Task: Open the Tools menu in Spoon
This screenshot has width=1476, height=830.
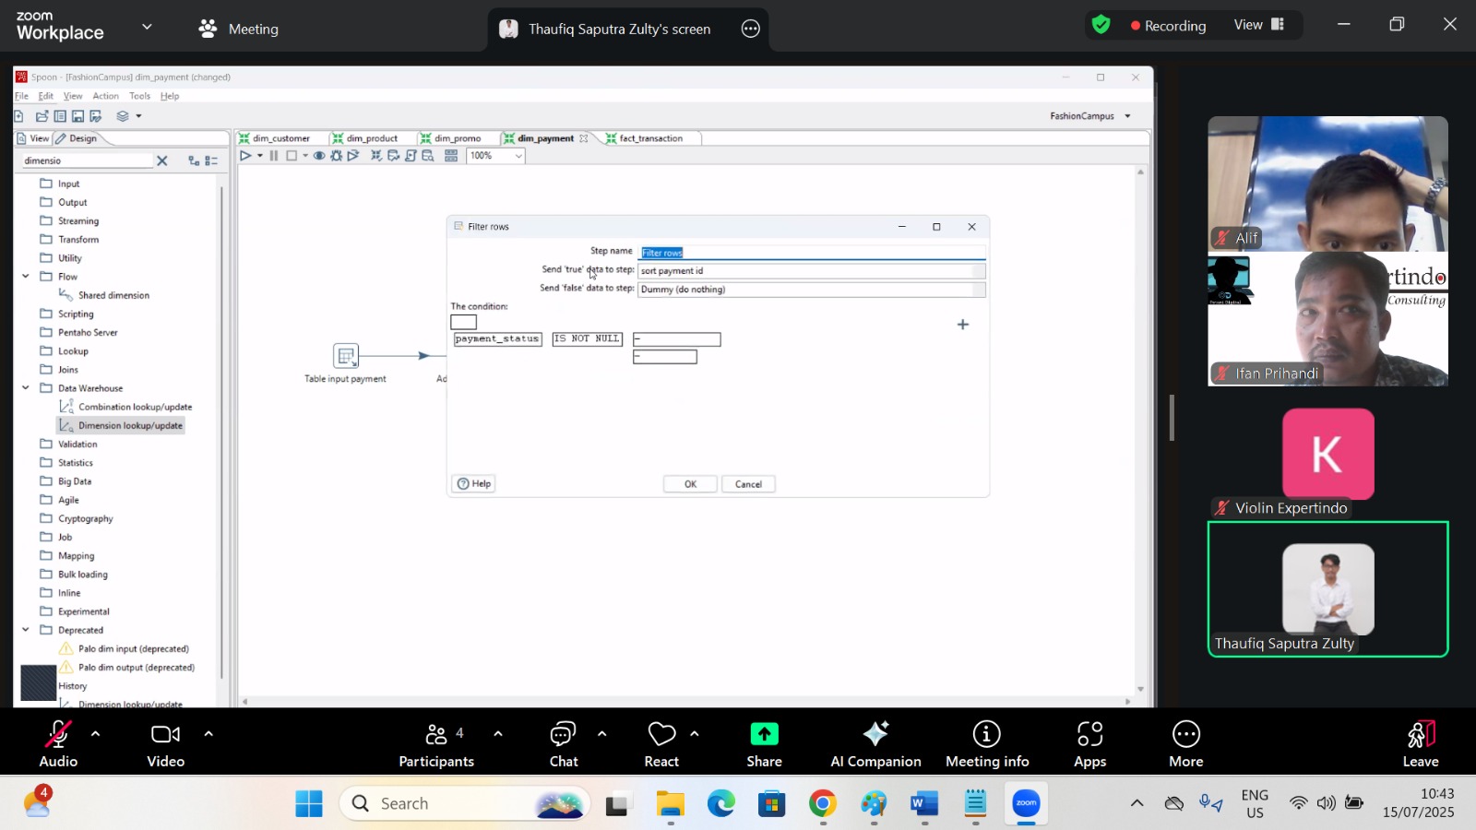Action: coord(139,96)
